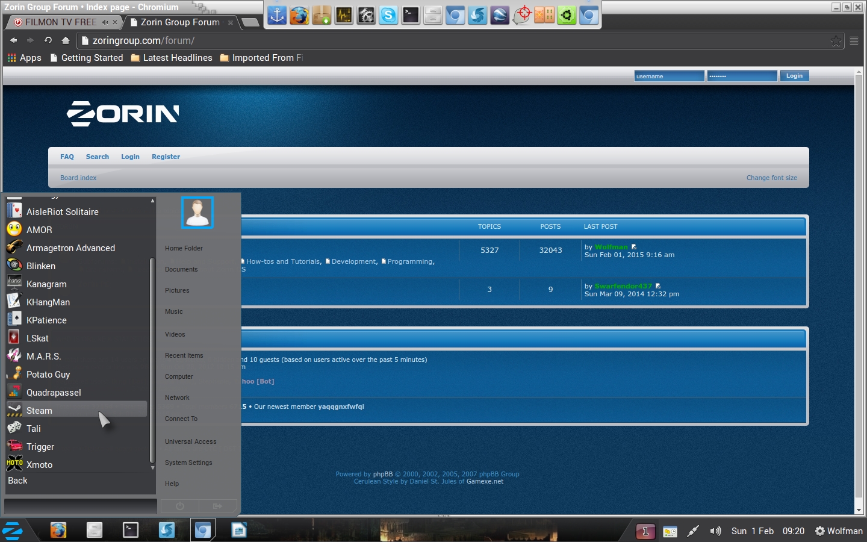Click the terminal icon in the bottom taskbar

click(x=130, y=530)
